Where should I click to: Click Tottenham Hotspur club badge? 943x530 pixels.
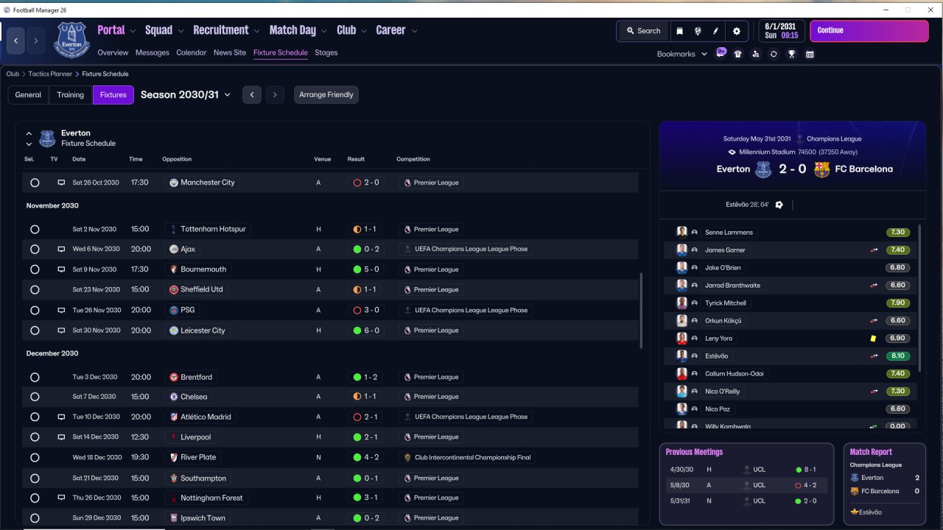point(174,229)
